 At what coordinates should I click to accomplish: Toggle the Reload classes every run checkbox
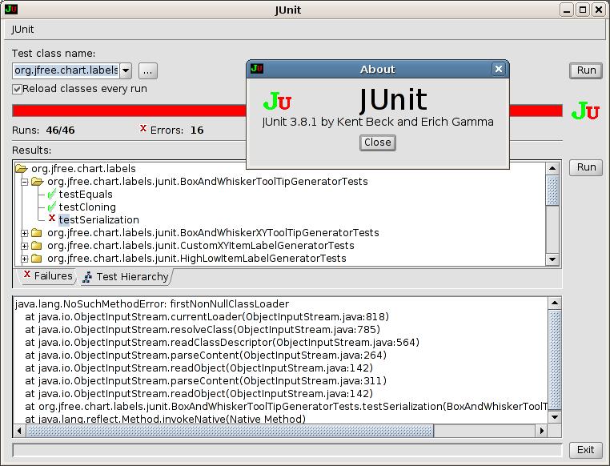(x=17, y=89)
